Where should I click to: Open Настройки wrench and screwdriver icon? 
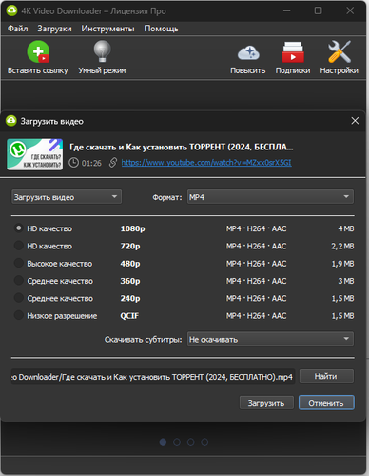[340, 51]
